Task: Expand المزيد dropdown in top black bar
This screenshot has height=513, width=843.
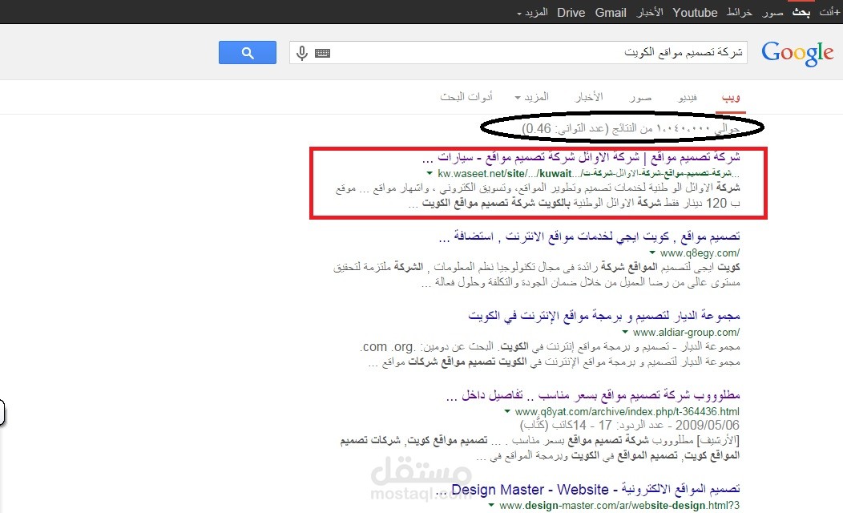Action: click(532, 12)
